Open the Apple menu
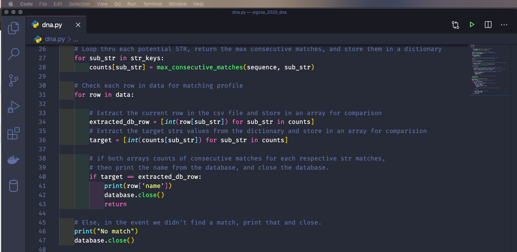This screenshot has height=252, width=517. pyautogui.click(x=10, y=4)
